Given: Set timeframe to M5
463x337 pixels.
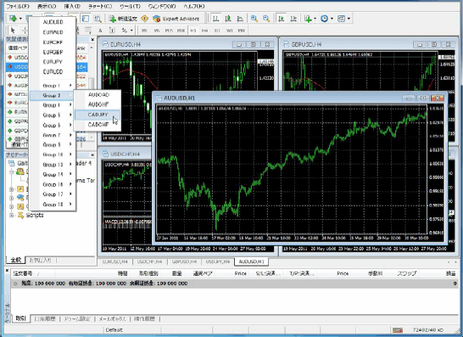Looking at the screenshot, I should (157, 31).
